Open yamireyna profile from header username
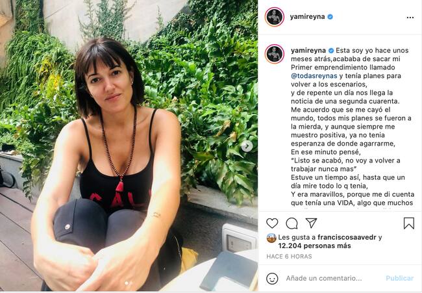This screenshot has height=293, width=422. pos(307,17)
